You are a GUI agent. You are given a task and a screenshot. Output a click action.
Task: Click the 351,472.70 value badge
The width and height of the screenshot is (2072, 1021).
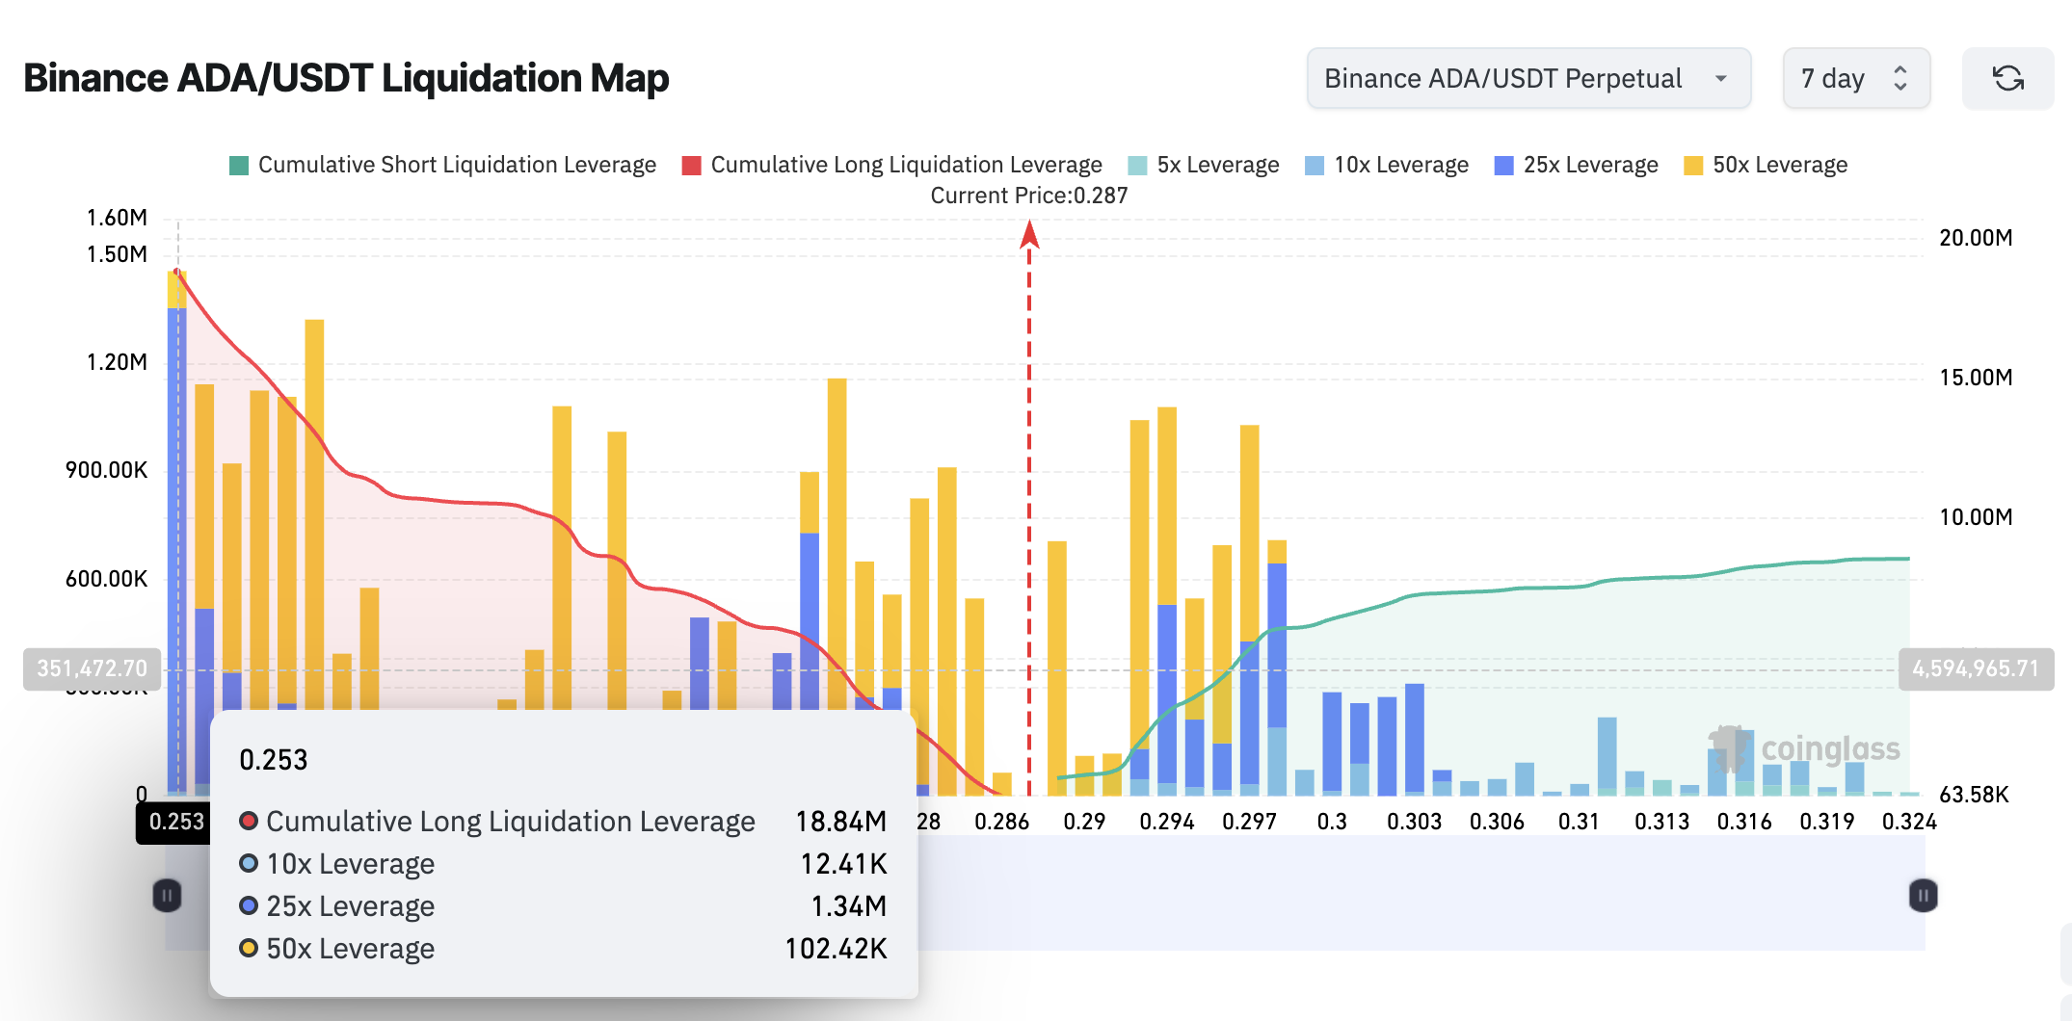[93, 668]
